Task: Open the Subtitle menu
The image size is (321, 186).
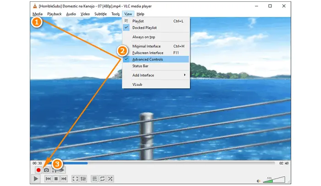Action: tap(100, 14)
